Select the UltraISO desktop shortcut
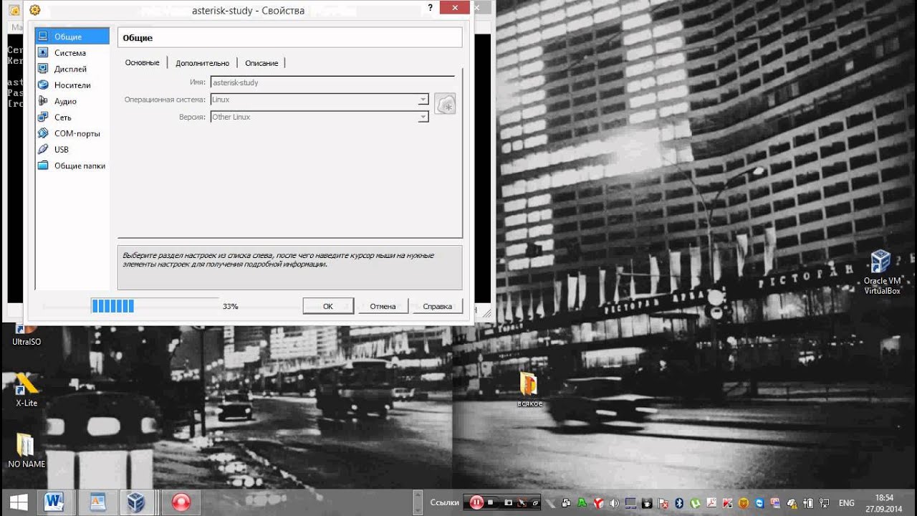917x516 pixels. pos(27,335)
